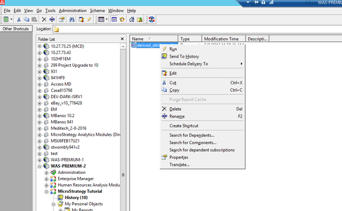Screen dimensions: 342x211
Task: Click the Other Shortcuts button
Action: pos(16,29)
